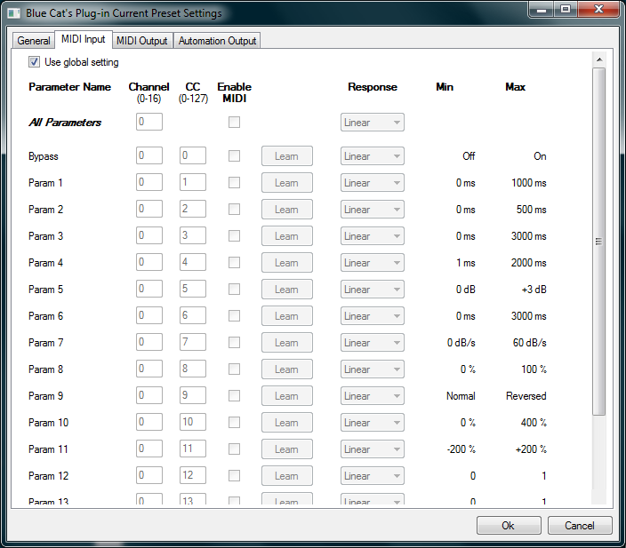This screenshot has width=626, height=548.
Task: Click Bypass CC input field
Action: point(193,155)
